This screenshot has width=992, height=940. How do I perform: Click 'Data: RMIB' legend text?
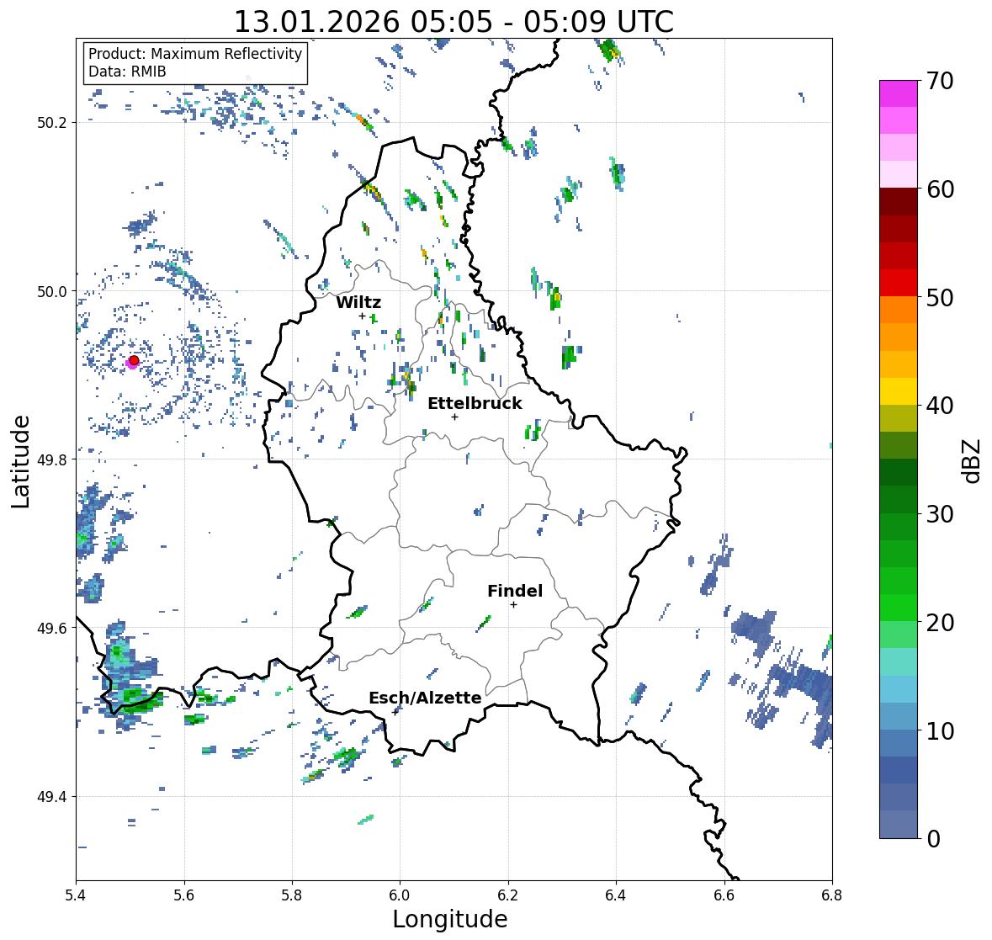[x=127, y=72]
